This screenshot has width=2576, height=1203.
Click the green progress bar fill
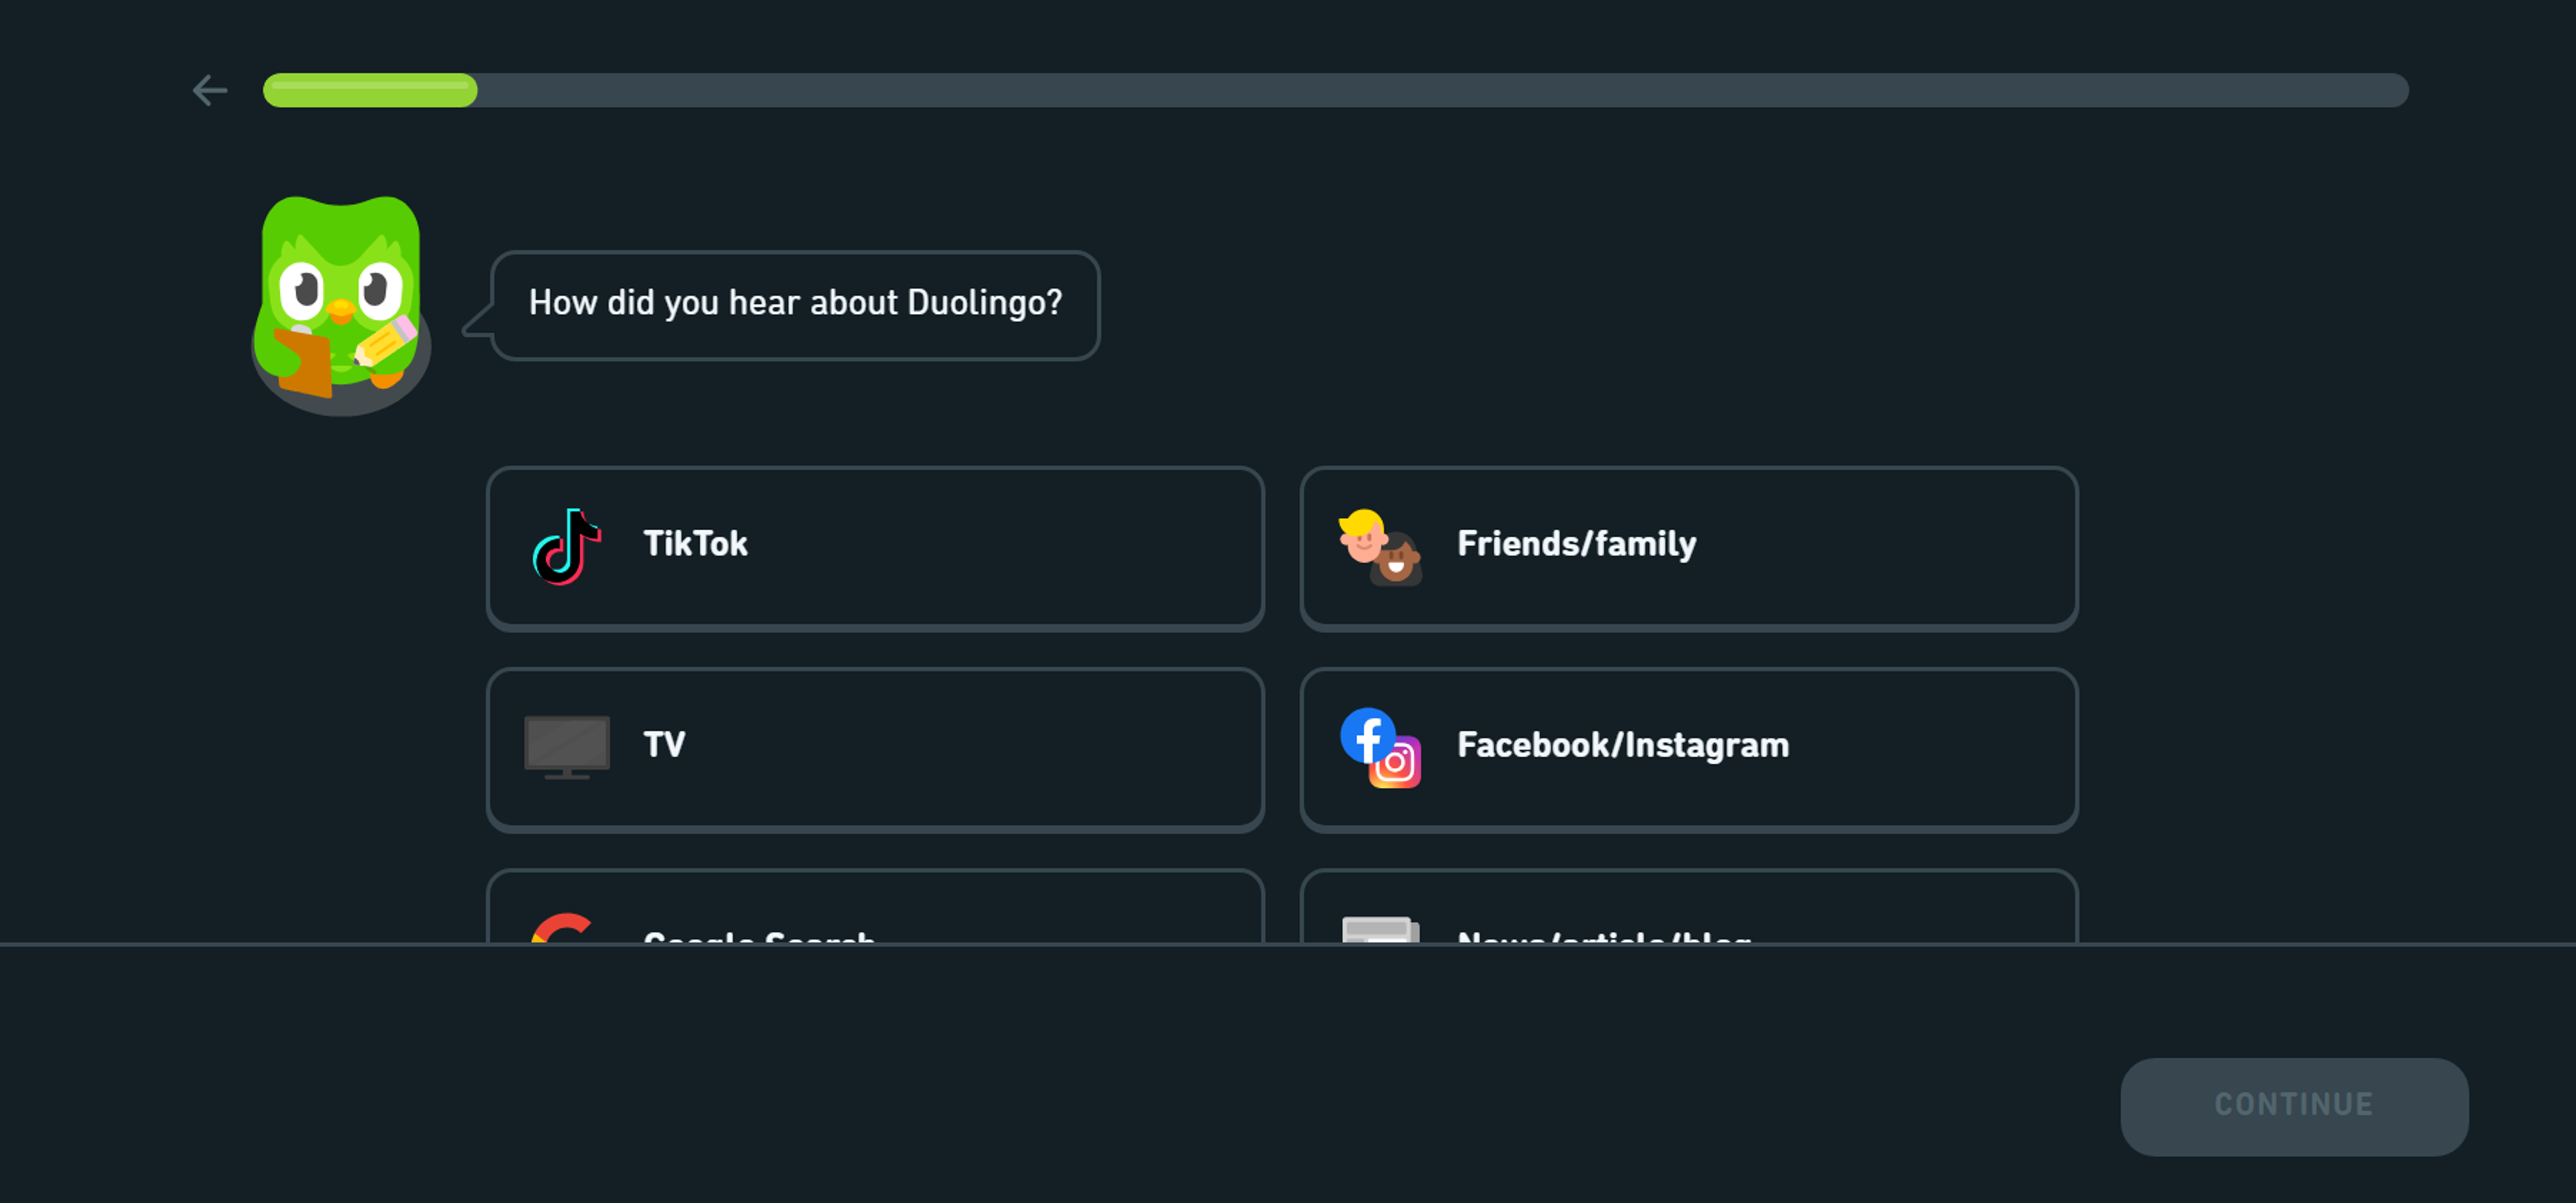[370, 91]
